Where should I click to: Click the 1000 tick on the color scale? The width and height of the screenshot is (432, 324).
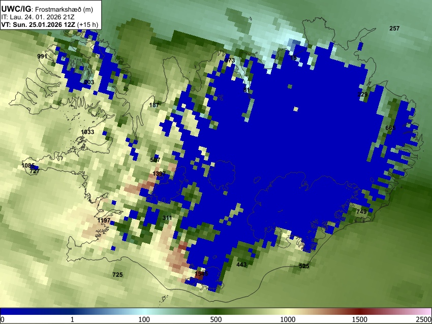288,319
